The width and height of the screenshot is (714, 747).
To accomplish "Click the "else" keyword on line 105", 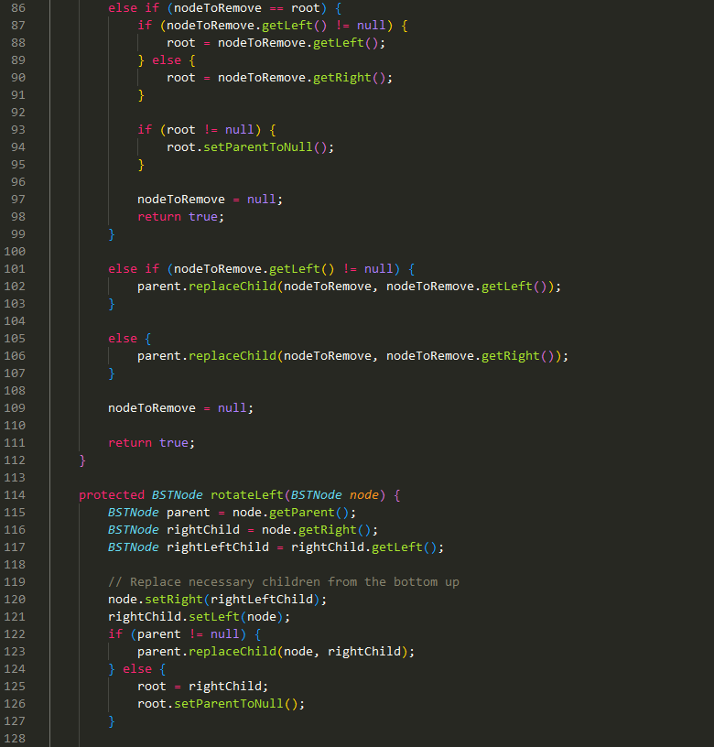I will coord(123,339).
